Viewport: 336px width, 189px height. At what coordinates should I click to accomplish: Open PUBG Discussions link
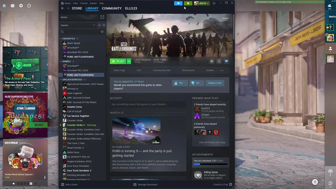coord(188,70)
